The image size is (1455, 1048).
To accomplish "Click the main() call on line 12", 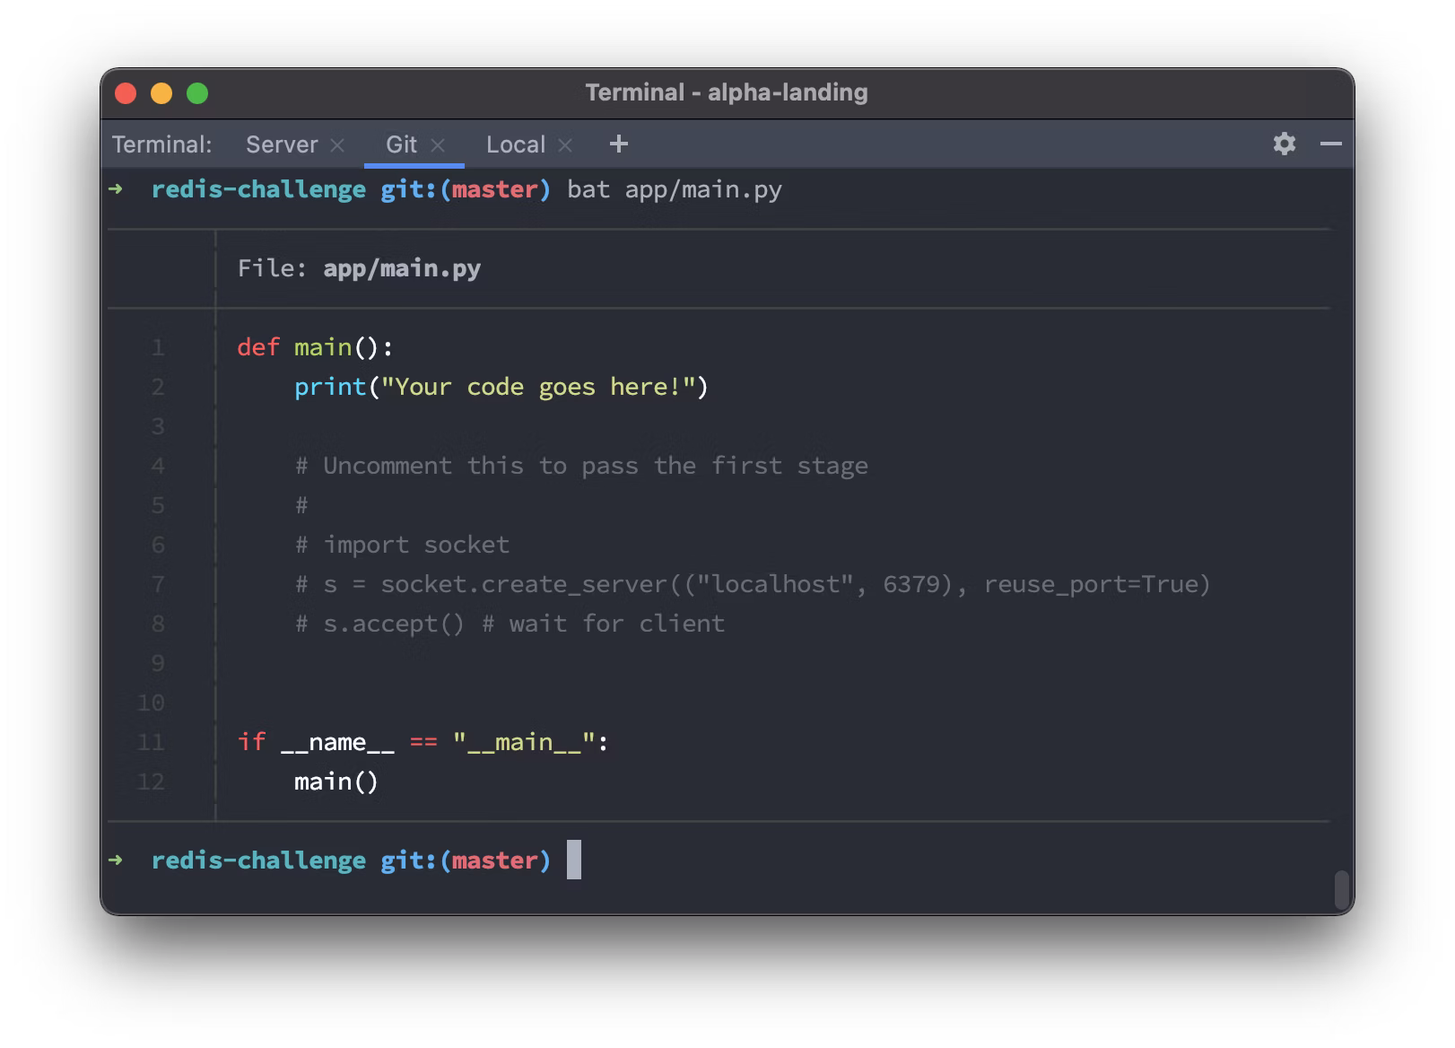I will point(336,782).
